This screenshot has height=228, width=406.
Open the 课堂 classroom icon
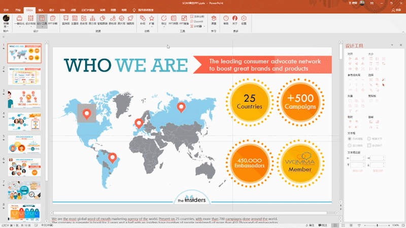point(214,20)
